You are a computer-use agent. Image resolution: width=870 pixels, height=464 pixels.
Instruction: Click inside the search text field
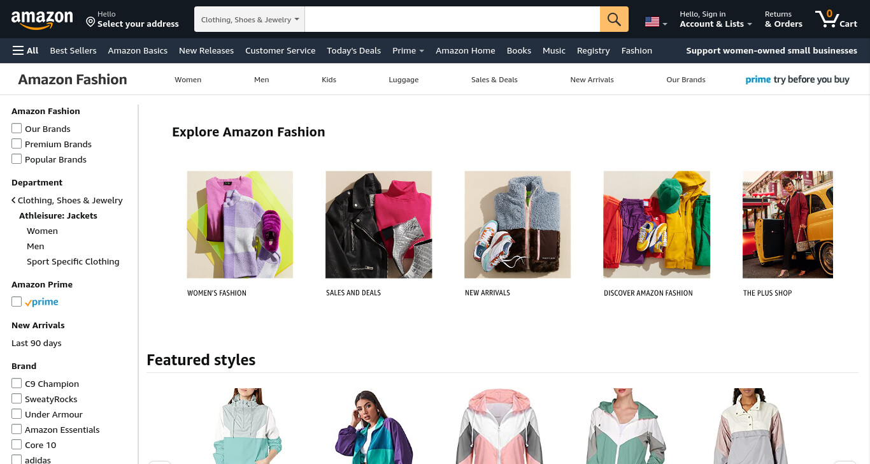[x=452, y=19]
